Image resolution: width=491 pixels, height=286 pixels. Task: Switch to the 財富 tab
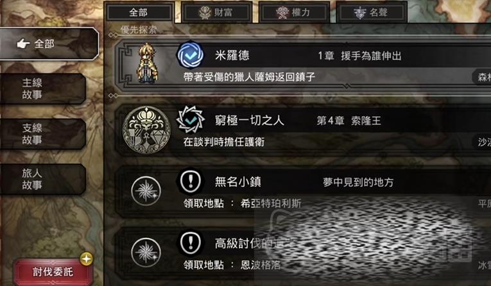(x=216, y=13)
